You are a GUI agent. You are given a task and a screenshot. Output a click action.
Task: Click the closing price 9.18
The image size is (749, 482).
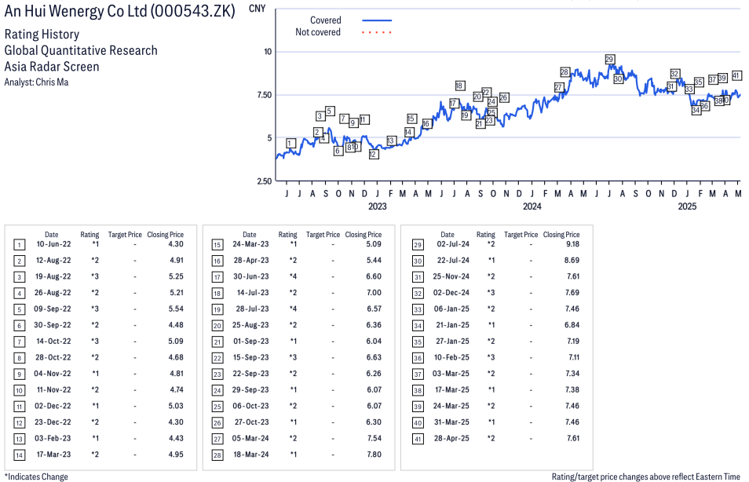tap(572, 244)
